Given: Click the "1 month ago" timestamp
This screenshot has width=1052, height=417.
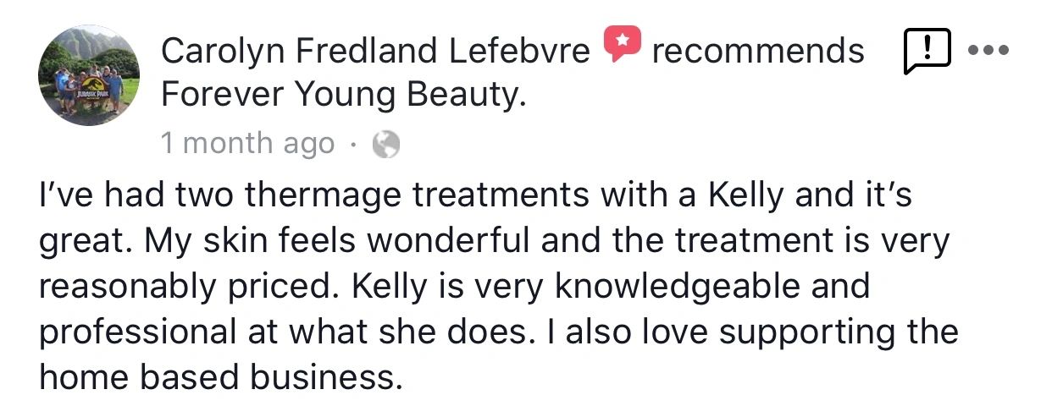Looking at the screenshot, I should [x=247, y=145].
